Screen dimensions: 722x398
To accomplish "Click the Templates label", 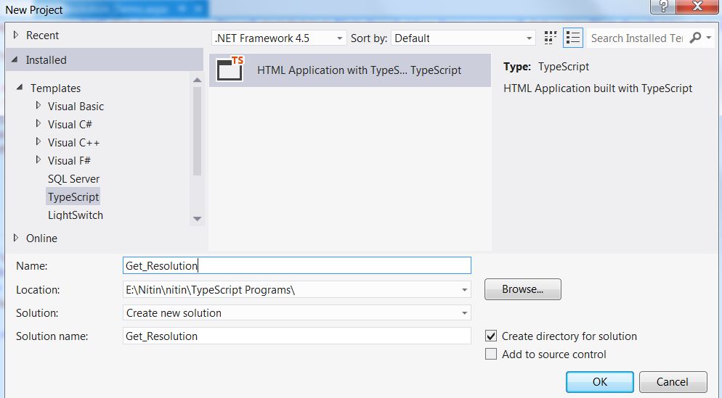I will pyautogui.click(x=56, y=88).
